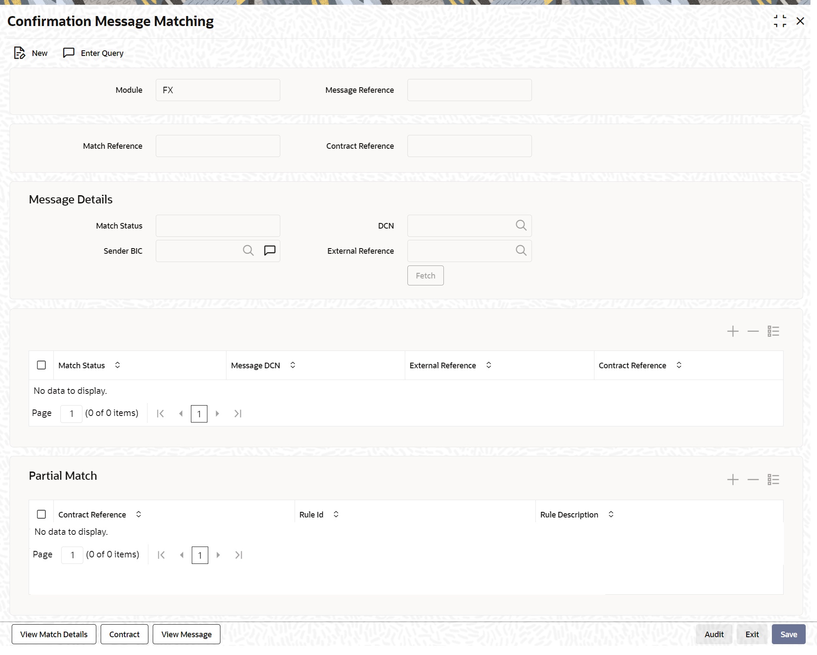
Task: Focus the Message Reference field
Action: [x=469, y=90]
